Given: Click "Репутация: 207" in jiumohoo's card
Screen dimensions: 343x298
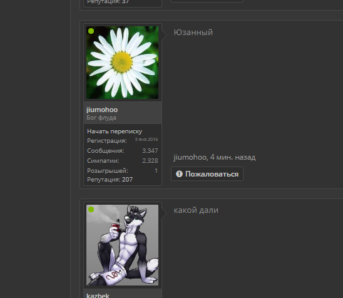Looking at the screenshot, I should pyautogui.click(x=110, y=180).
